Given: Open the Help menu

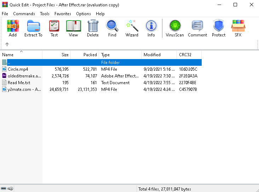Looking at the screenshot, I should click(100, 14).
